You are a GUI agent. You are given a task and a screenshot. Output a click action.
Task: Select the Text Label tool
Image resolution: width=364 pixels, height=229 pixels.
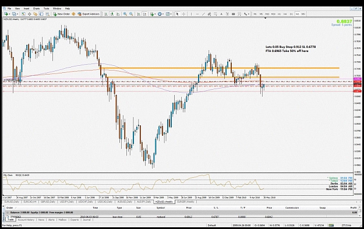click(227, 14)
